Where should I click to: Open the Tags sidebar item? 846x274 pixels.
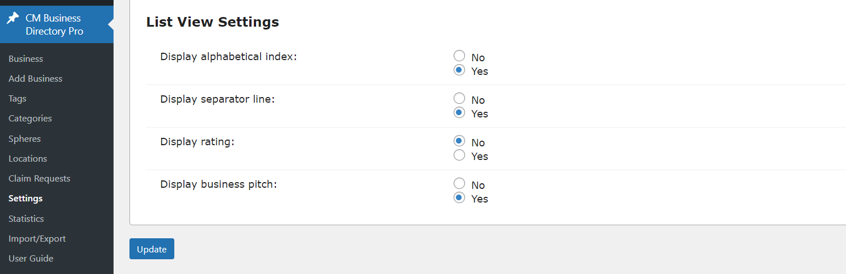point(18,99)
